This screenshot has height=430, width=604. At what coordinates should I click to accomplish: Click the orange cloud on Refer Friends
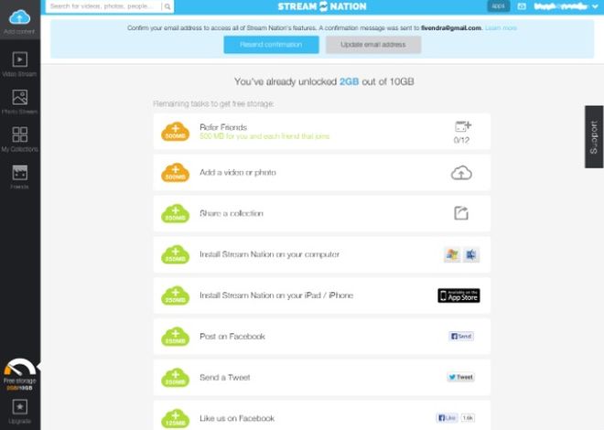coord(176,132)
